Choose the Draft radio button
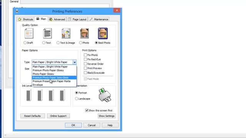Viewport: 246px width, 138px height. pos(25,43)
